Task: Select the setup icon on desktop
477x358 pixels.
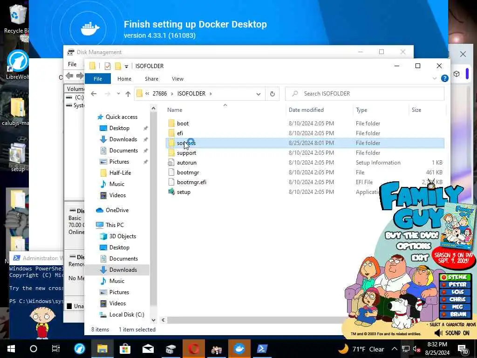Action: (18, 157)
